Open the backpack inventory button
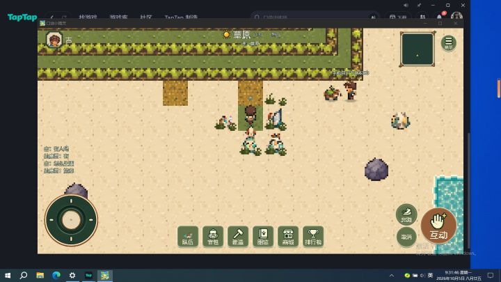Image resolution: width=501 pixels, height=282 pixels. 213,237
